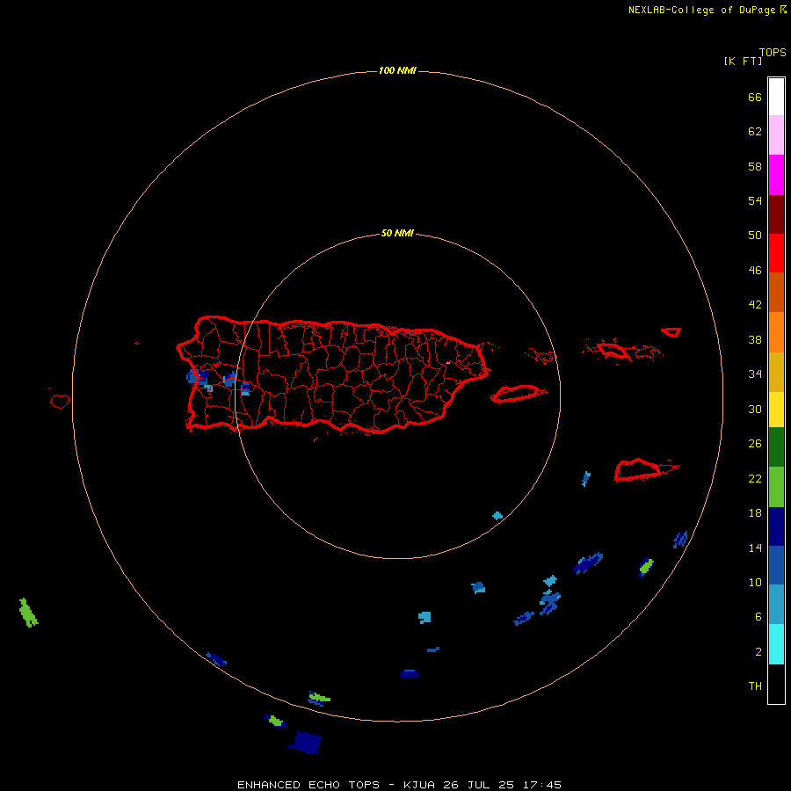Image resolution: width=791 pixels, height=791 pixels.
Task: Select the bright red legend swatch
Action: (776, 253)
